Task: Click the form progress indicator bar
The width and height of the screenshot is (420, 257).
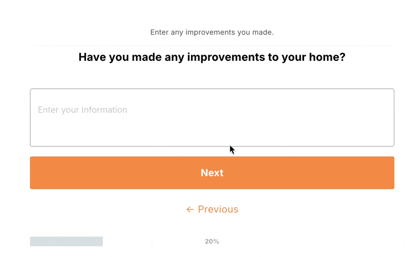Action: click(x=66, y=241)
